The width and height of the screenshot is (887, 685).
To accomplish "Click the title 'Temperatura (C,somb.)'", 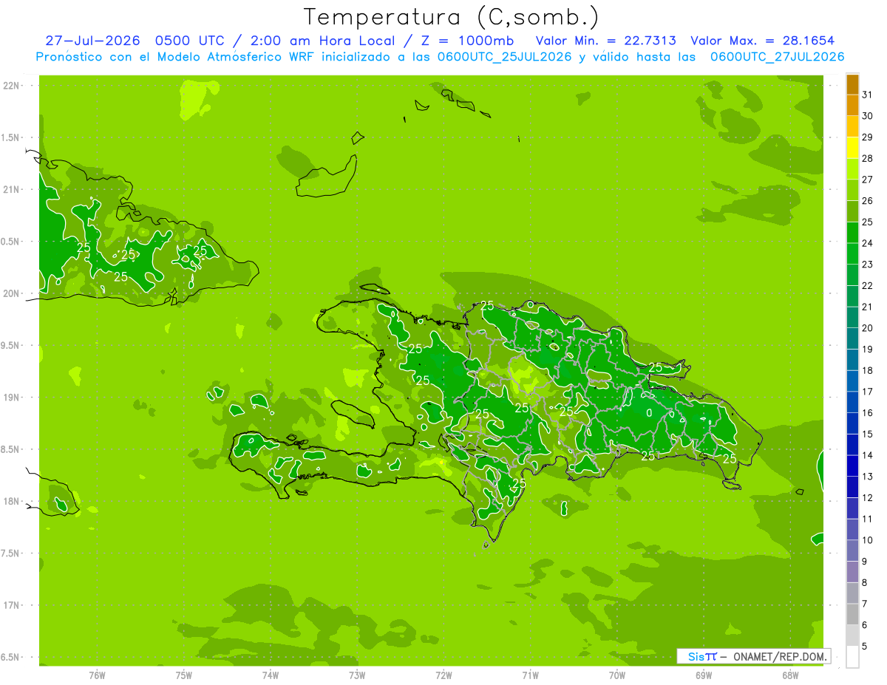I will (451, 17).
